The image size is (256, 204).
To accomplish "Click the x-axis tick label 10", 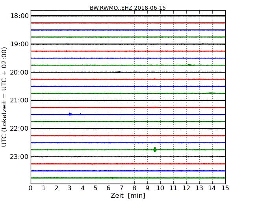I will pos(160,188).
